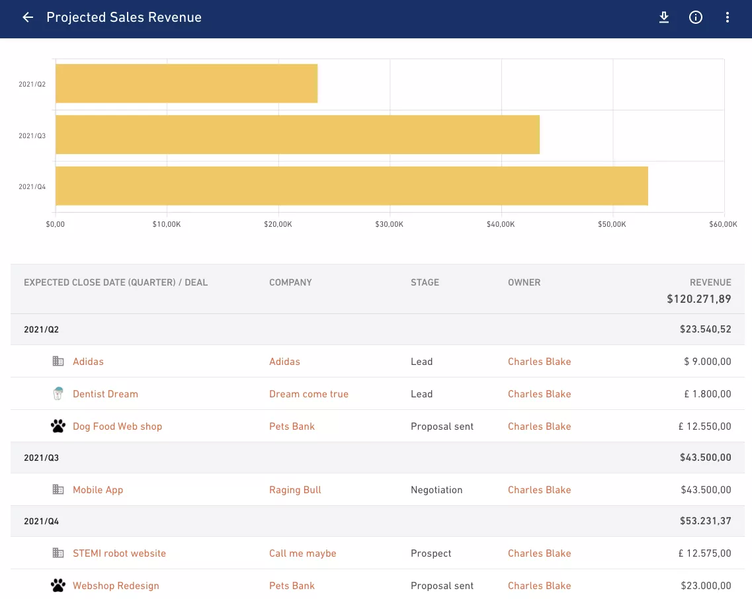Open the three-dot more options menu
The height and width of the screenshot is (599, 752).
727,17
